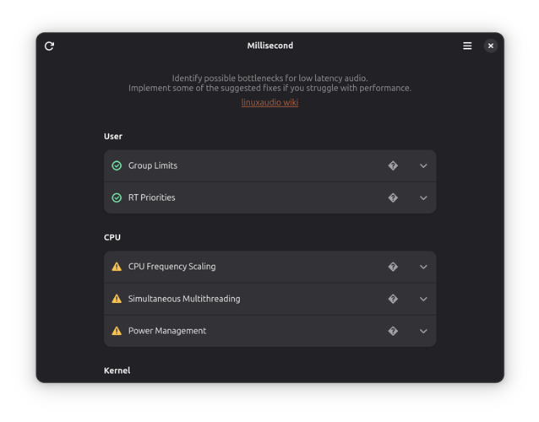Viewport: 539px width, 422px height.
Task: Click the warning icon beside CPU Frequency Scaling
Action: tap(117, 267)
